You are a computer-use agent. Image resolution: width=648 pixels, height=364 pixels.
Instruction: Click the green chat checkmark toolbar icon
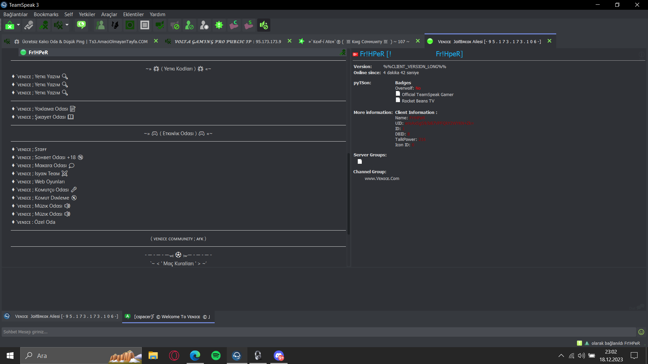160,25
